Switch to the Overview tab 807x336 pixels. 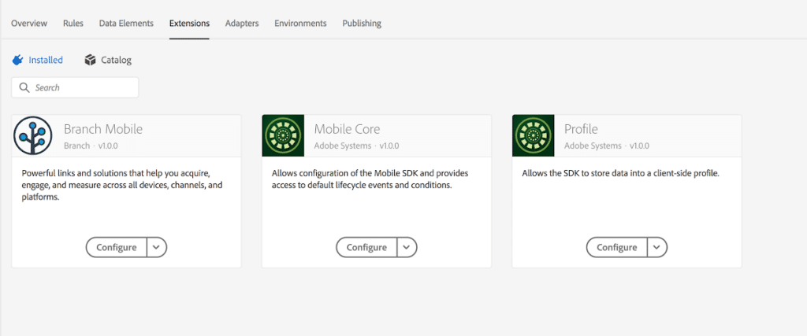(x=29, y=24)
